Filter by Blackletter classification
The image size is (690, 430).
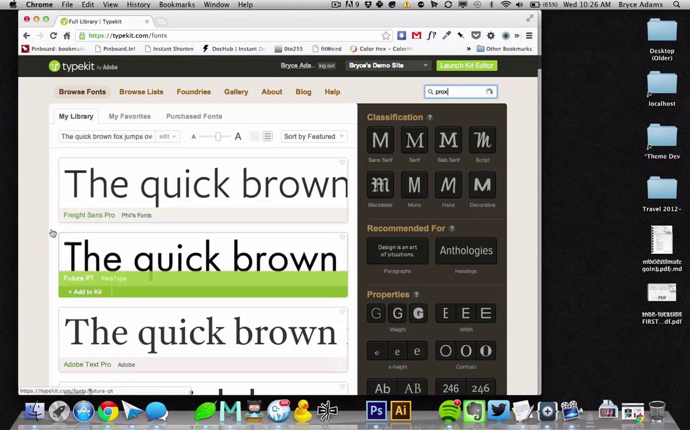(x=380, y=185)
